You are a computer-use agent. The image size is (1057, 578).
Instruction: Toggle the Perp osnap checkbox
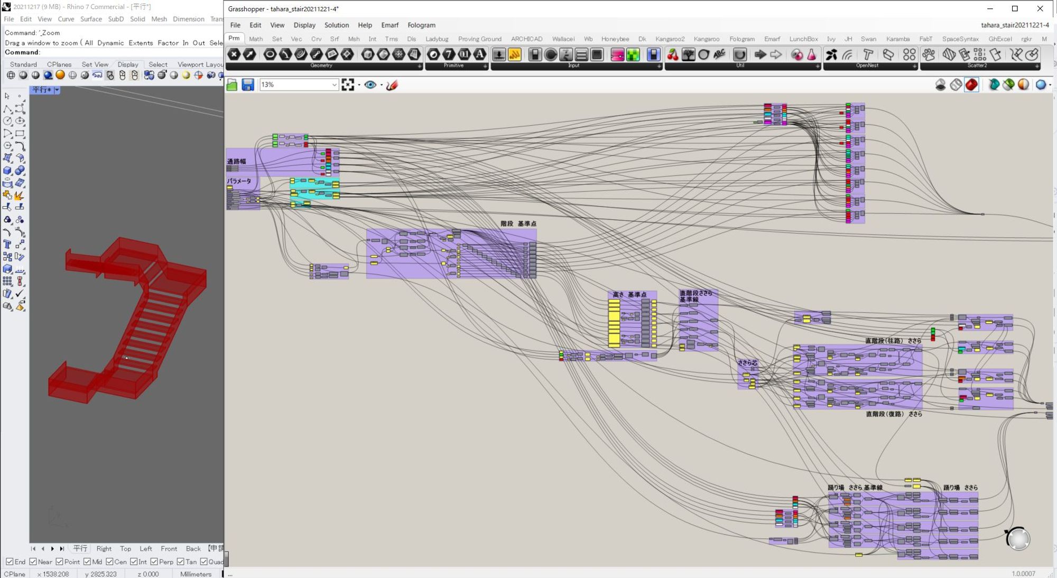154,562
